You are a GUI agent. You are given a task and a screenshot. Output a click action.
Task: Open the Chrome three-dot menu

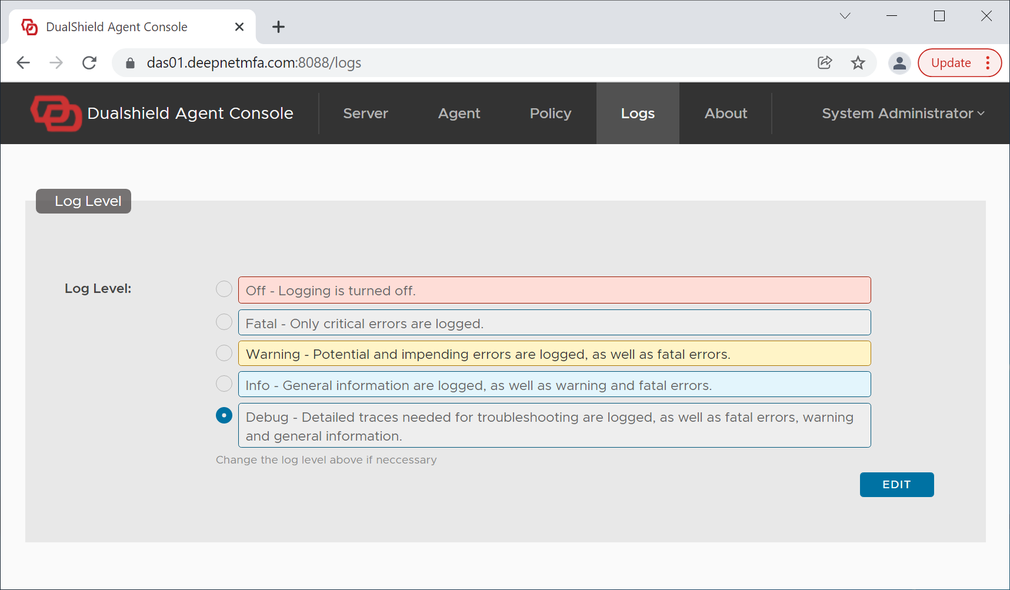click(988, 63)
